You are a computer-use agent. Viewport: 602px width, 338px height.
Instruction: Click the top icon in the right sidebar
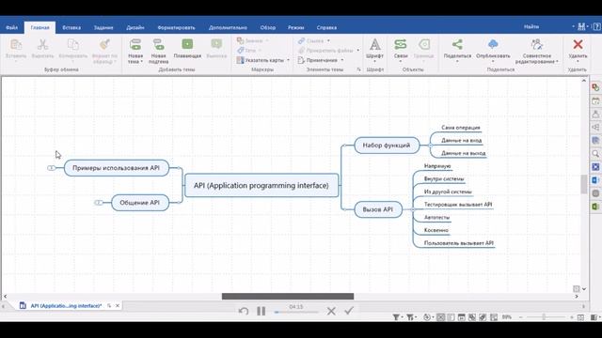click(595, 87)
